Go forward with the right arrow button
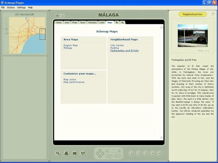The width and height of the screenshot is (218, 163). (62, 16)
